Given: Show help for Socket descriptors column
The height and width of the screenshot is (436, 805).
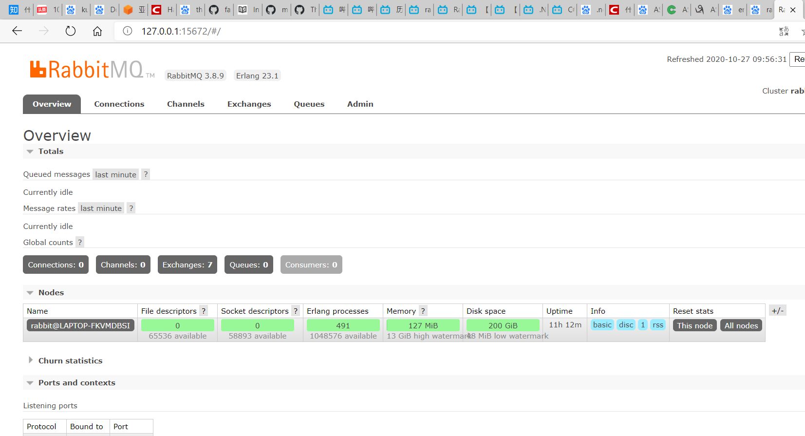Looking at the screenshot, I should click(x=296, y=311).
